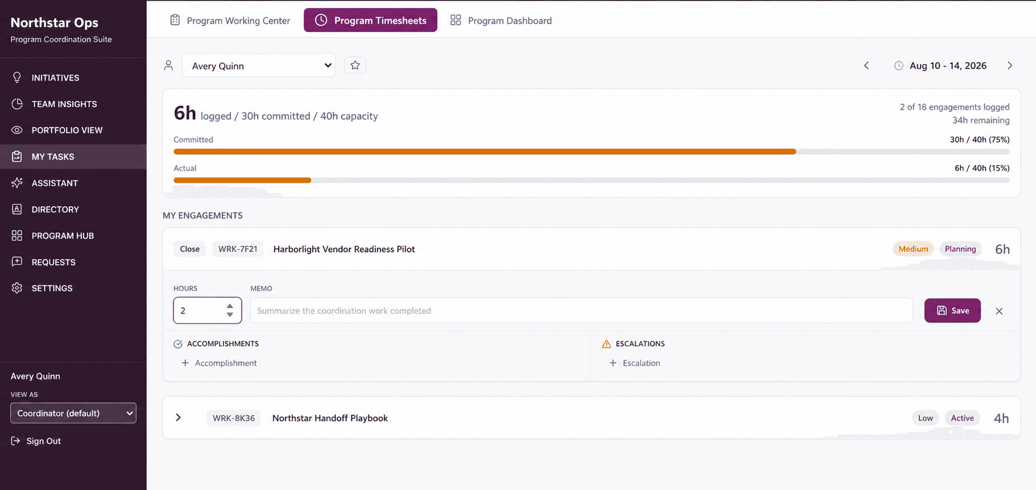The height and width of the screenshot is (490, 1036).
Task: Click the 4h total on Northstar Handoff Playbook
Action: pos(1001,418)
